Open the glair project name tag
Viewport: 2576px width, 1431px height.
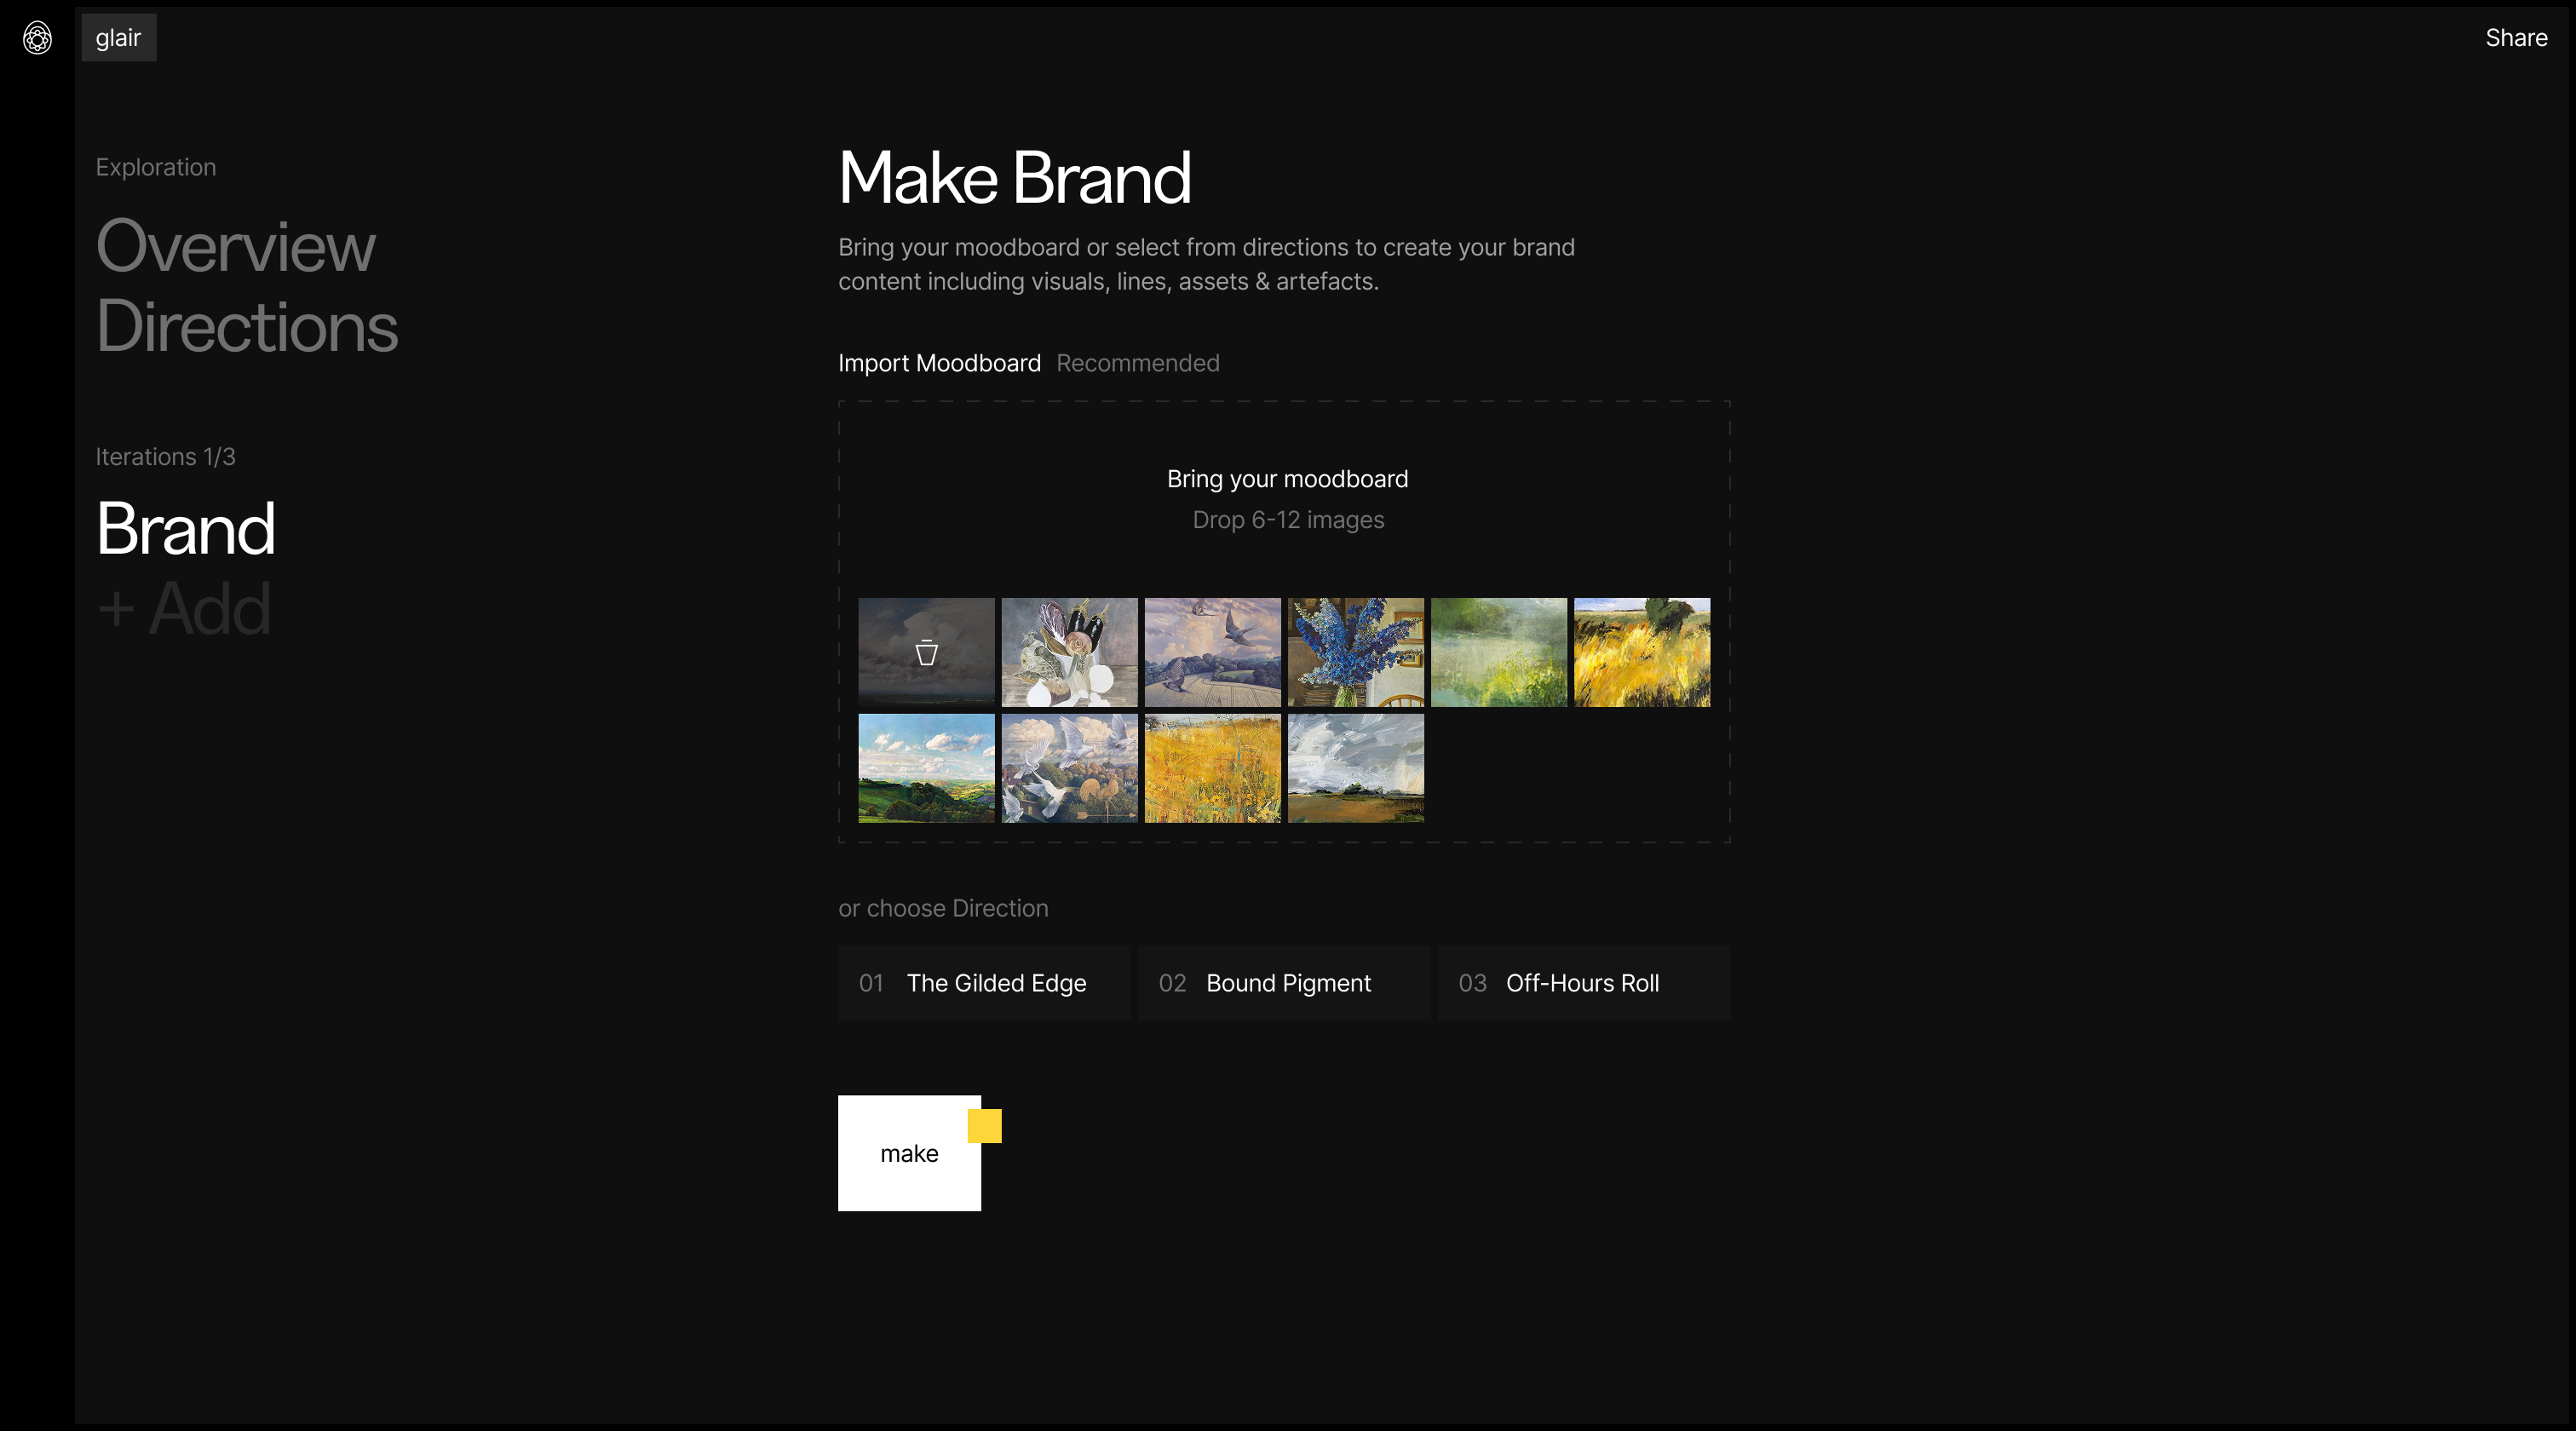119,38
